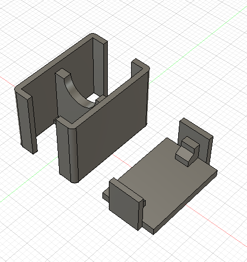
Task: Select the hook-shaped tab on the base plate
Action: pos(188,151)
